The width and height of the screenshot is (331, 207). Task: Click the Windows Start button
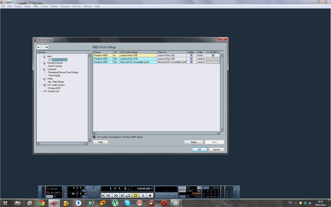5,203
